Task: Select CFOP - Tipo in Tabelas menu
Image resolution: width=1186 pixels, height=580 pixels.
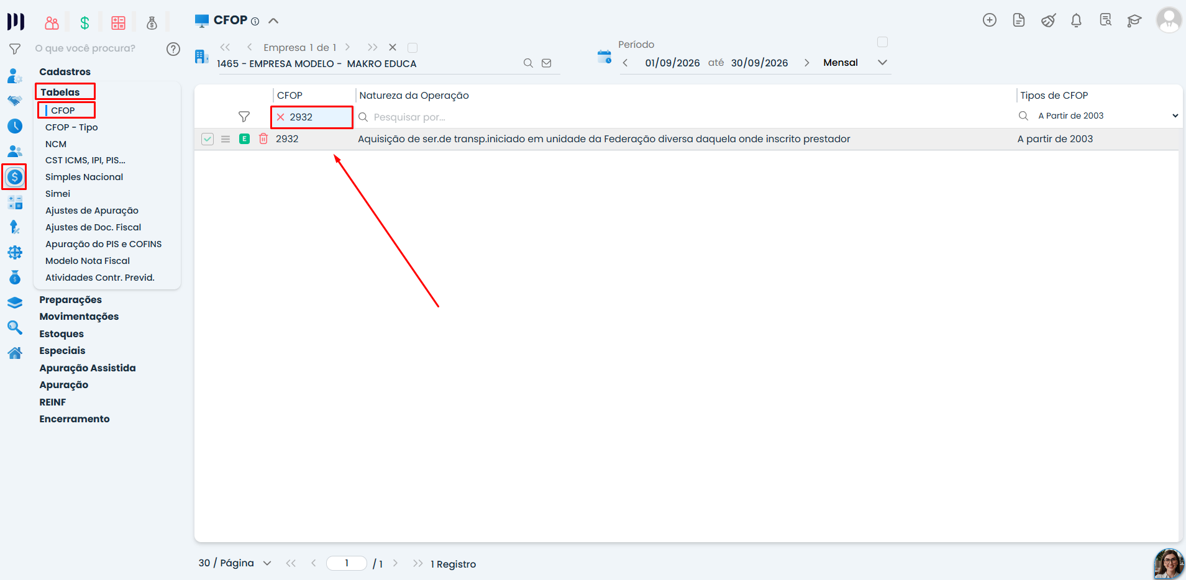Action: 71,127
